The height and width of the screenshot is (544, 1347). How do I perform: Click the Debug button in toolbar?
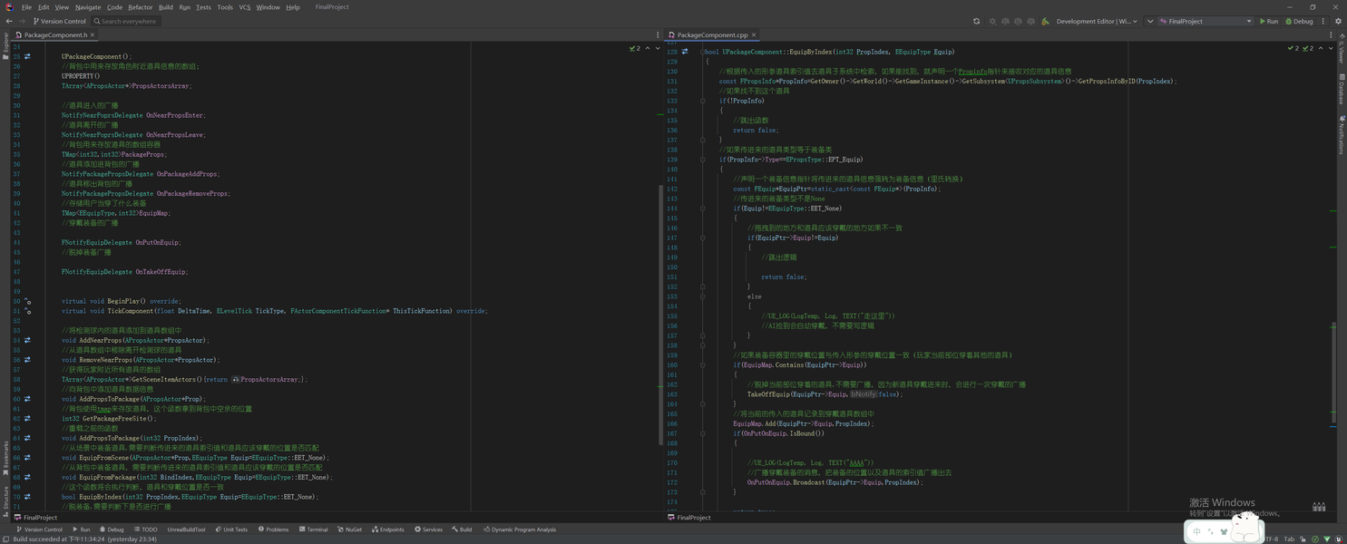[x=1299, y=21]
